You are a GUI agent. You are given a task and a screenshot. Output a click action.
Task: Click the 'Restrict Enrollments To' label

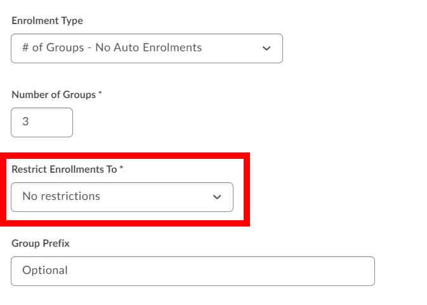point(65,170)
